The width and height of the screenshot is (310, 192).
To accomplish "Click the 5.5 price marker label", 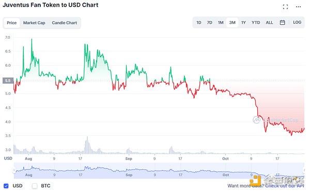I will (x=8, y=81).
